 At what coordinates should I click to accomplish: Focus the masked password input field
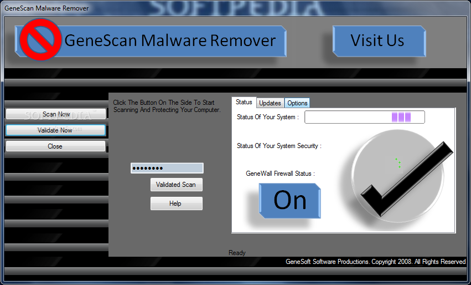pyautogui.click(x=167, y=168)
